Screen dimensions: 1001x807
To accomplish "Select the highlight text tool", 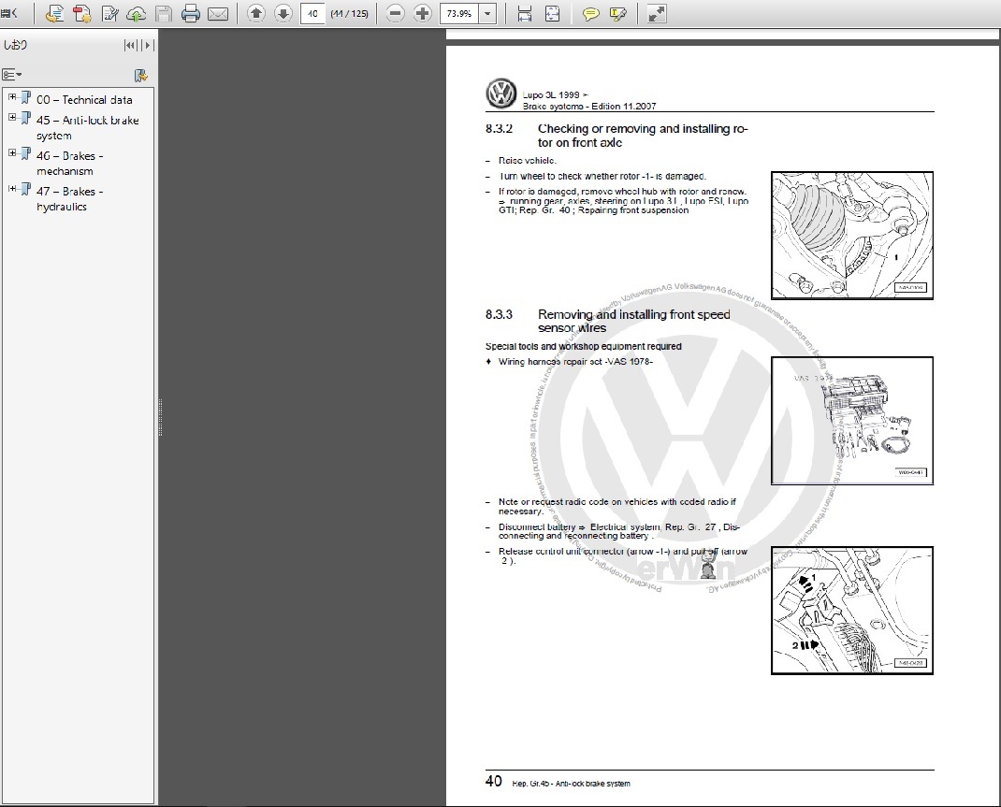I will point(618,13).
